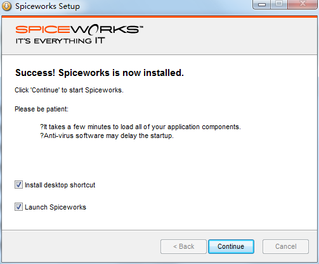Click Continue to start Spiceworks
Image resolution: width=319 pixels, height=264 pixels.
point(231,246)
